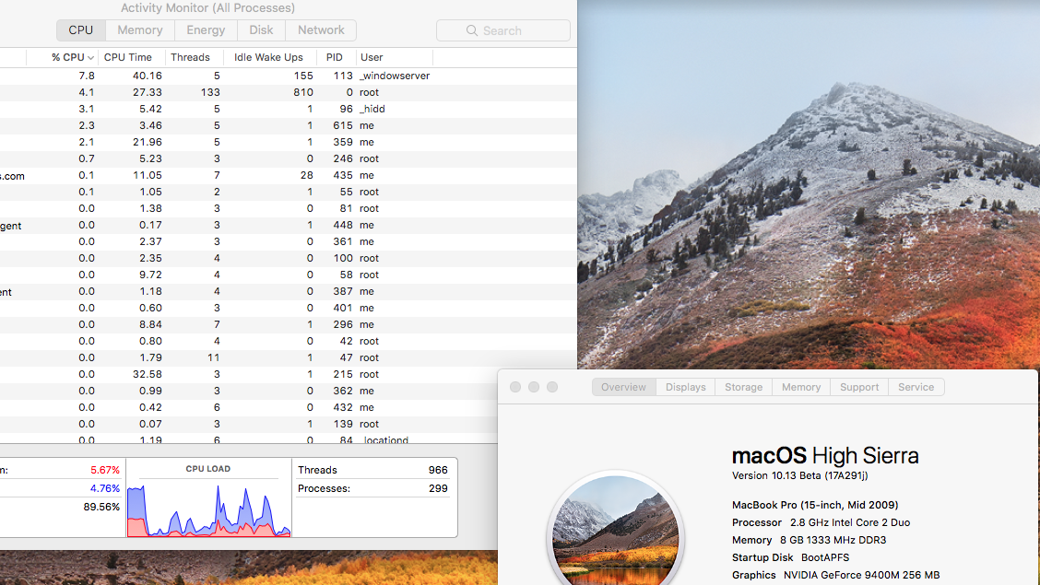Click the blue 4.76% user value
The height and width of the screenshot is (585, 1040).
point(105,488)
